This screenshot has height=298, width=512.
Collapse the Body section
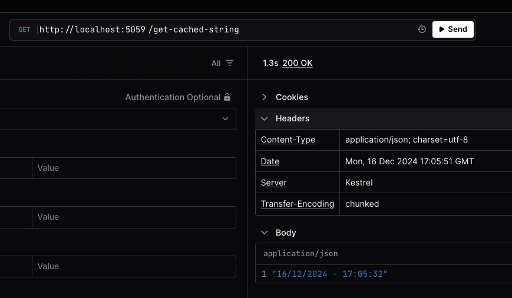[x=264, y=233]
